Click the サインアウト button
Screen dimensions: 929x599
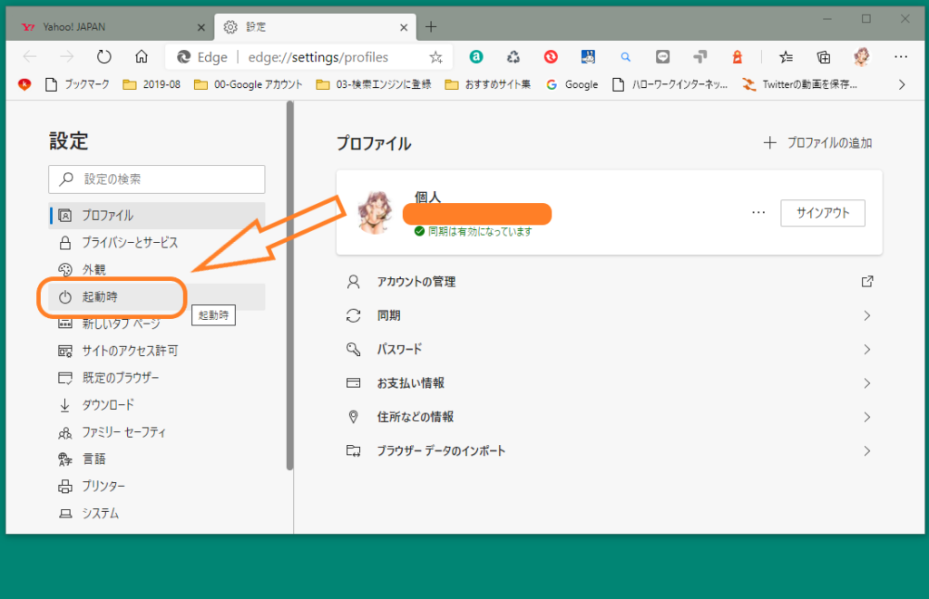click(x=823, y=212)
